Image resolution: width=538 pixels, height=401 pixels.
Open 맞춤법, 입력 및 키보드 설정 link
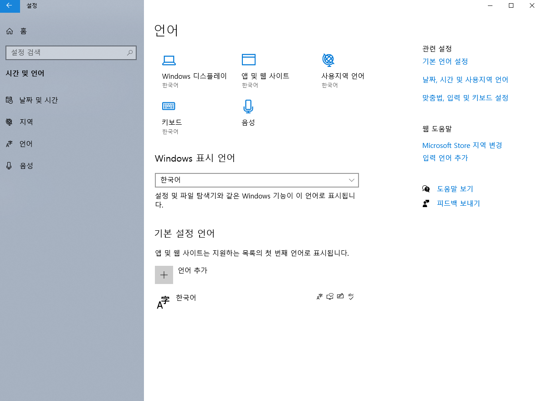click(x=465, y=98)
